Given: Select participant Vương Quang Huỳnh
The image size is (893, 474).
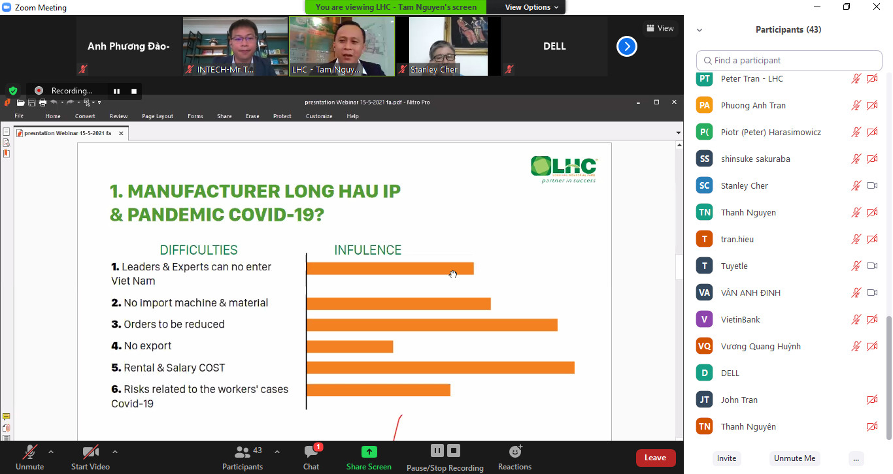Looking at the screenshot, I should pos(787,346).
